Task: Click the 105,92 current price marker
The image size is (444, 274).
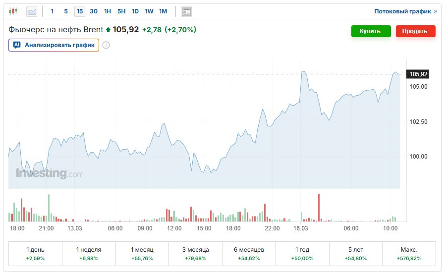Action: (x=418, y=74)
